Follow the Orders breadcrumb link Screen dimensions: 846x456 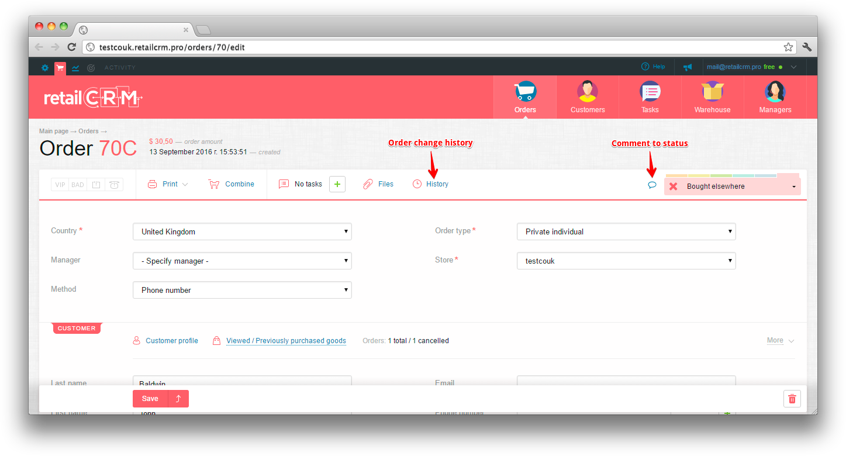pos(88,132)
